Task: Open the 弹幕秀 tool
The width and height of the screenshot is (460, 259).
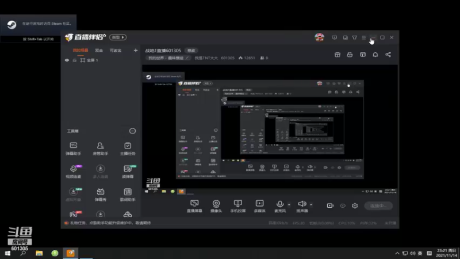Action: (x=100, y=195)
